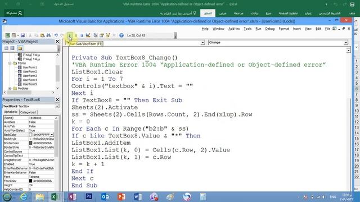The height and width of the screenshot is (202, 360).
Task: Open the Run menu
Action: coord(258,29)
